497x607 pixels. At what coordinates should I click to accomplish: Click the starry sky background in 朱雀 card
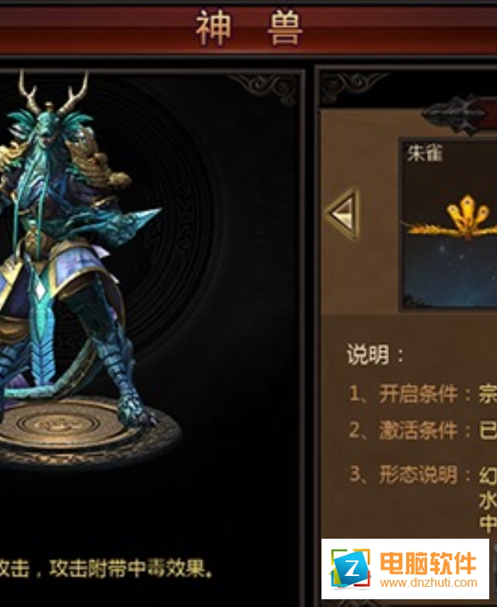coord(451,275)
